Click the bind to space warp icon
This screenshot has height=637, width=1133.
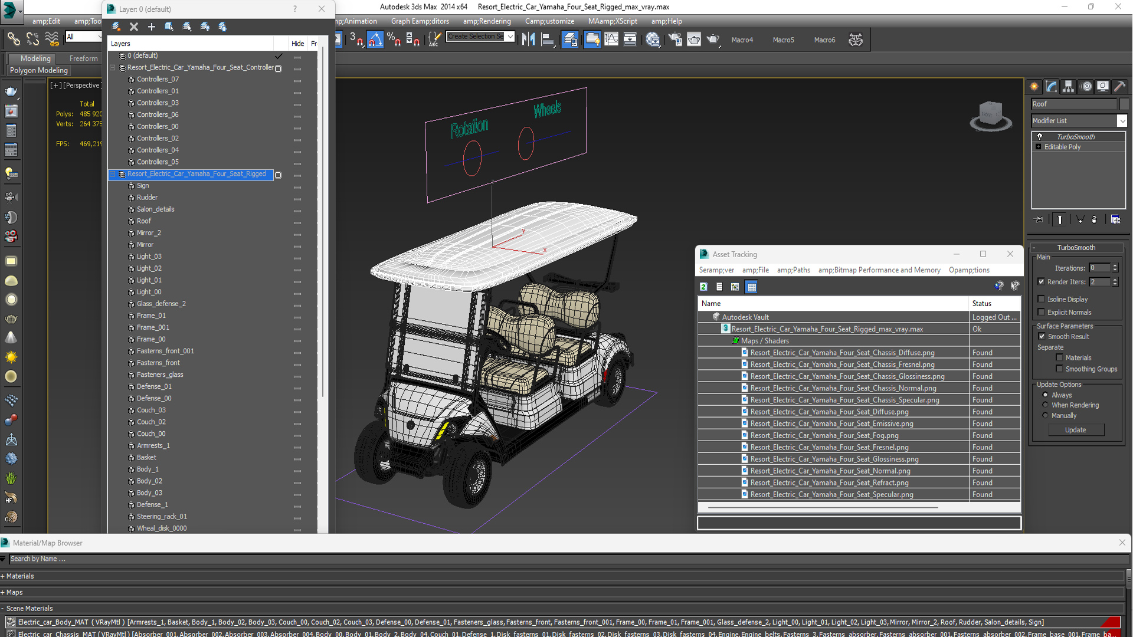point(52,40)
